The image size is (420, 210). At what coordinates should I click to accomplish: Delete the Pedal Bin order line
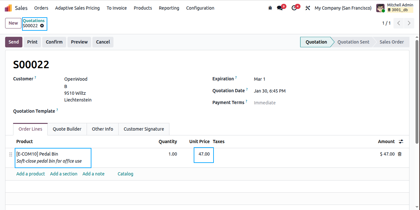pyautogui.click(x=400, y=154)
